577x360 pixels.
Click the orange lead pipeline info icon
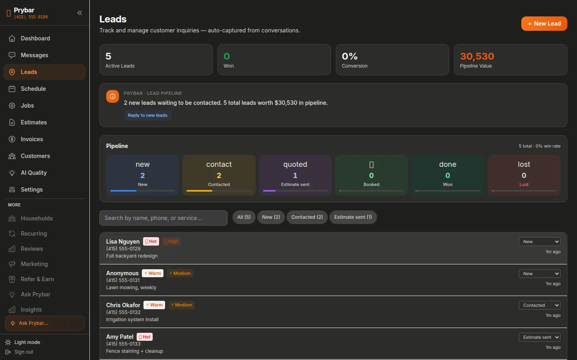(x=113, y=96)
